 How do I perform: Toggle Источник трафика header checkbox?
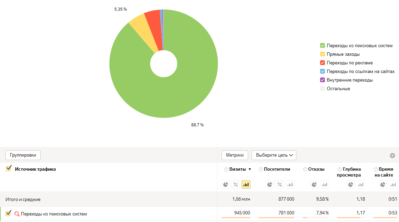pos(9,169)
